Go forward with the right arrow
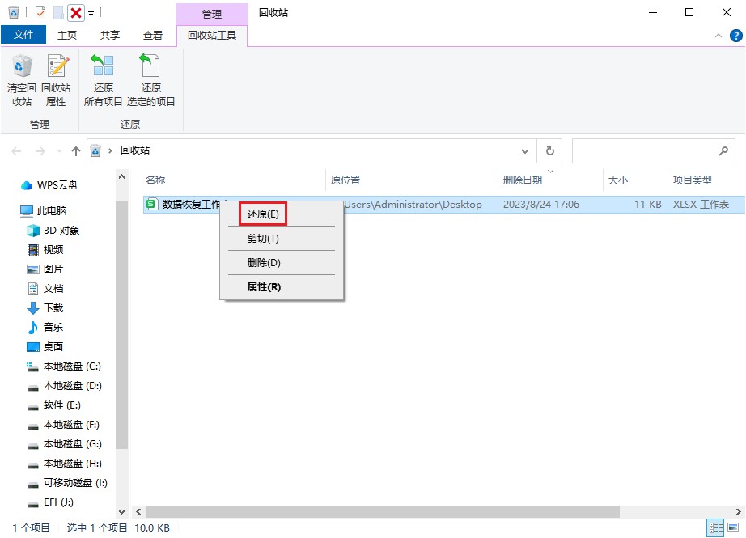Screen dimensions: 746x538 coord(40,151)
